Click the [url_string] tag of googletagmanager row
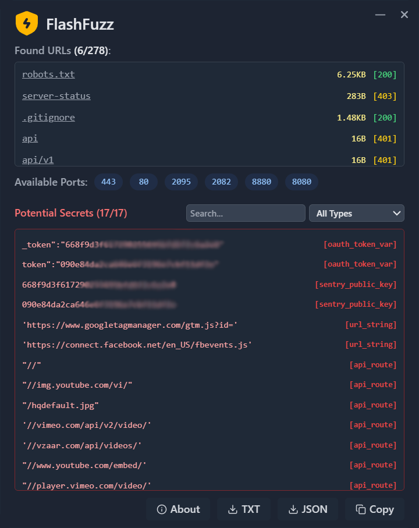The height and width of the screenshot is (528, 419). (x=371, y=325)
